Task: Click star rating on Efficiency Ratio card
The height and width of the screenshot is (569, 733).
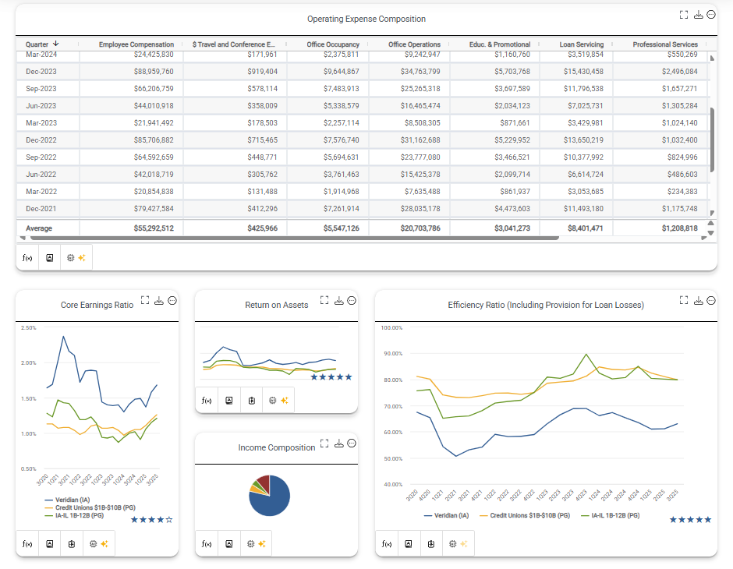Action: pyautogui.click(x=690, y=519)
